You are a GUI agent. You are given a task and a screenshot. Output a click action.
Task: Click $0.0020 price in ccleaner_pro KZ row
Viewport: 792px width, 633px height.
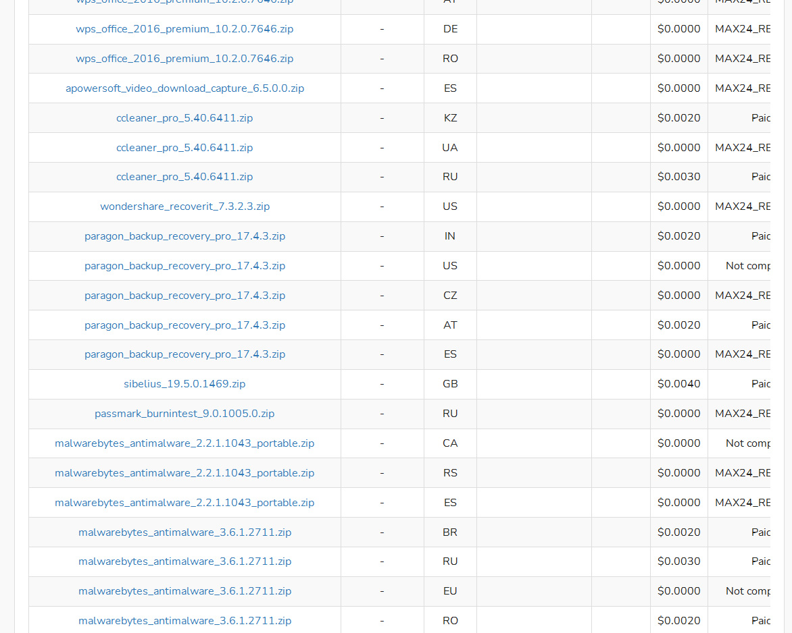coord(679,118)
